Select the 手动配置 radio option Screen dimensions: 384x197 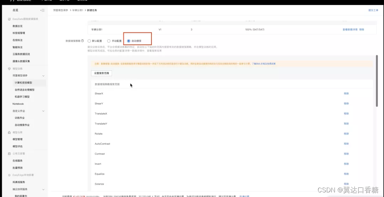[109, 41]
